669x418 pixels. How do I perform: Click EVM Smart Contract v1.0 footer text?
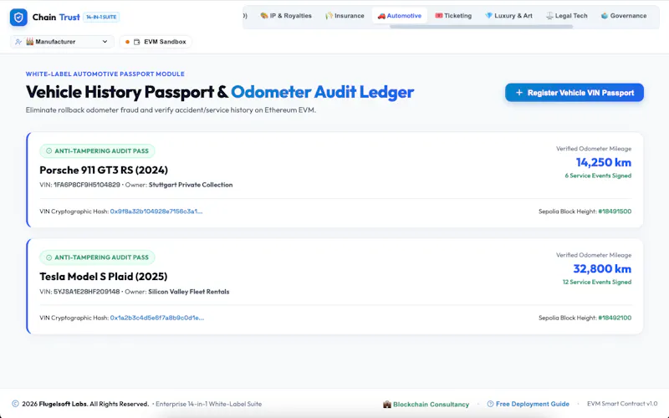click(622, 404)
